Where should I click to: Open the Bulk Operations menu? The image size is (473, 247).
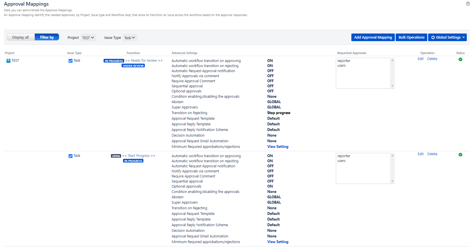tap(411, 37)
